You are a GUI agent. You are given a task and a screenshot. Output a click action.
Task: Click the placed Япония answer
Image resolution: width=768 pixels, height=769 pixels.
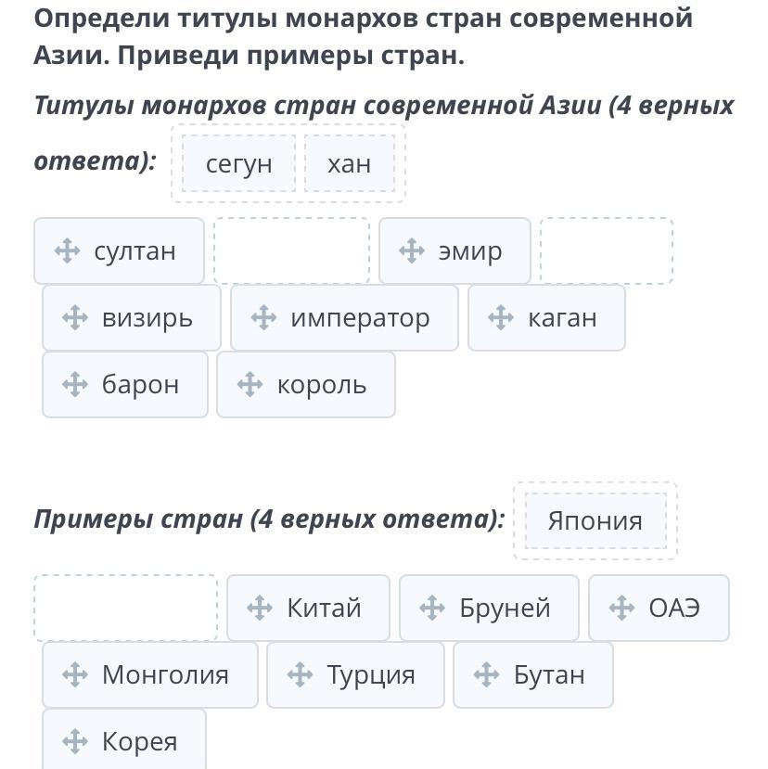[x=595, y=520]
